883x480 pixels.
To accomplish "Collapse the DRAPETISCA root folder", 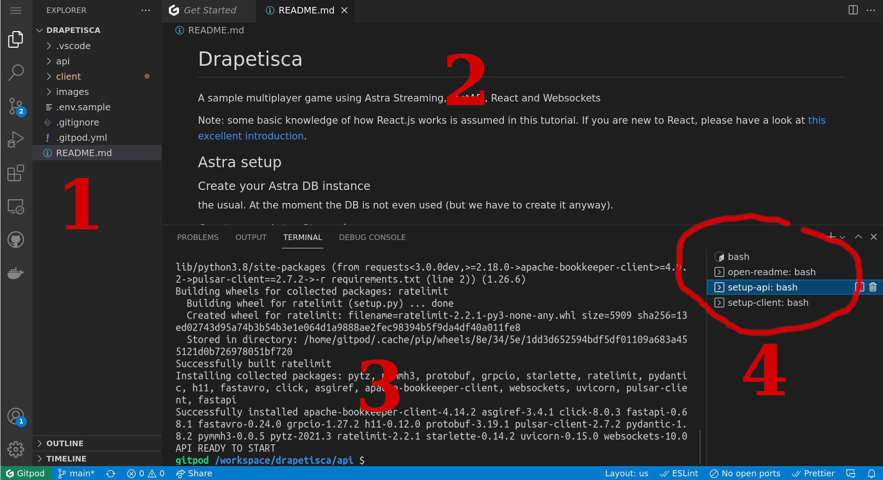I will pyautogui.click(x=97, y=30).
